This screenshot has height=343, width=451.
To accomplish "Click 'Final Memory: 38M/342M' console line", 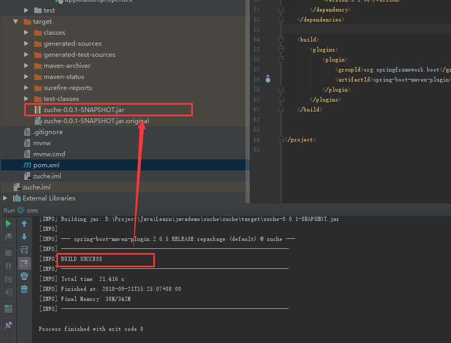I will tap(96, 299).
